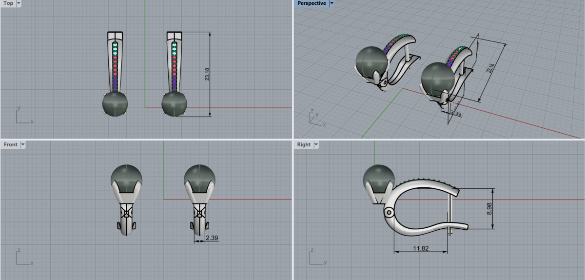Screen dimensions: 585x280
Task: Open the Top viewport dropdown arrow menu
Action: coord(19,3)
